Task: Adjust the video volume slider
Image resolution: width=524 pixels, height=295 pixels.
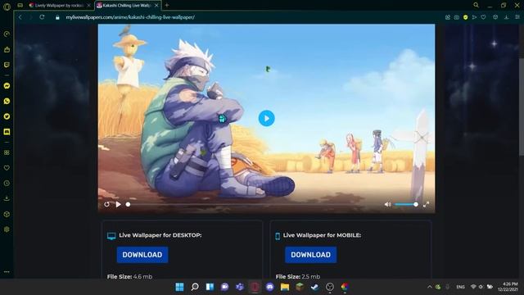Action: point(406,204)
